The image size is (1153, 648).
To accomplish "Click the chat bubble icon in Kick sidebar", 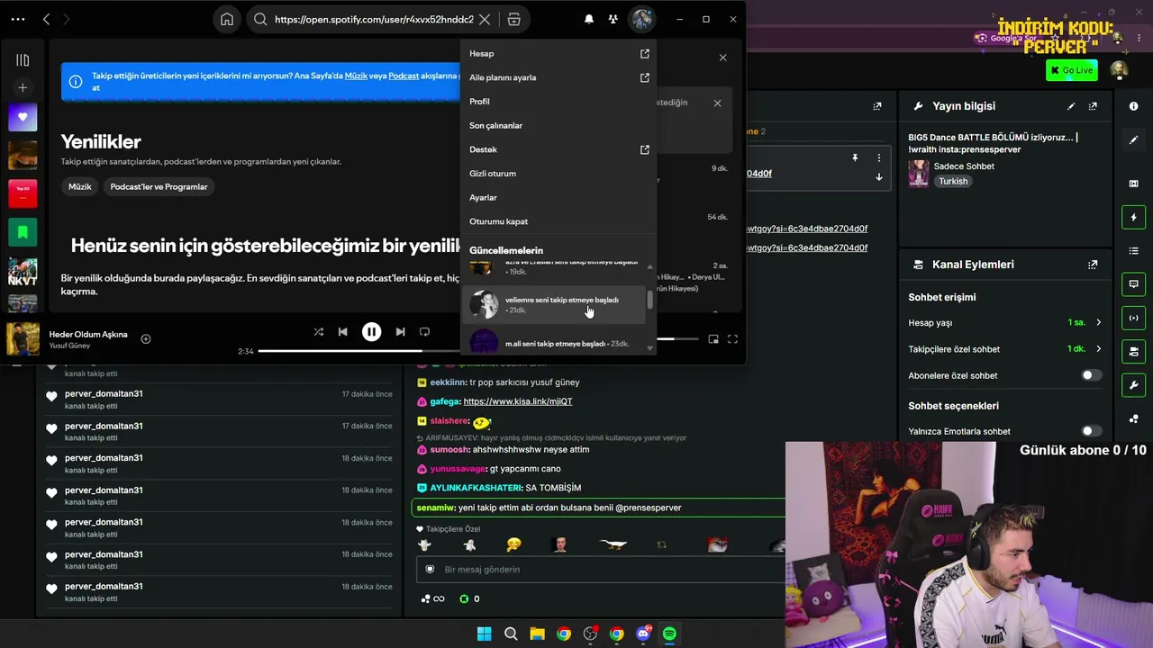I will pos(1133,284).
